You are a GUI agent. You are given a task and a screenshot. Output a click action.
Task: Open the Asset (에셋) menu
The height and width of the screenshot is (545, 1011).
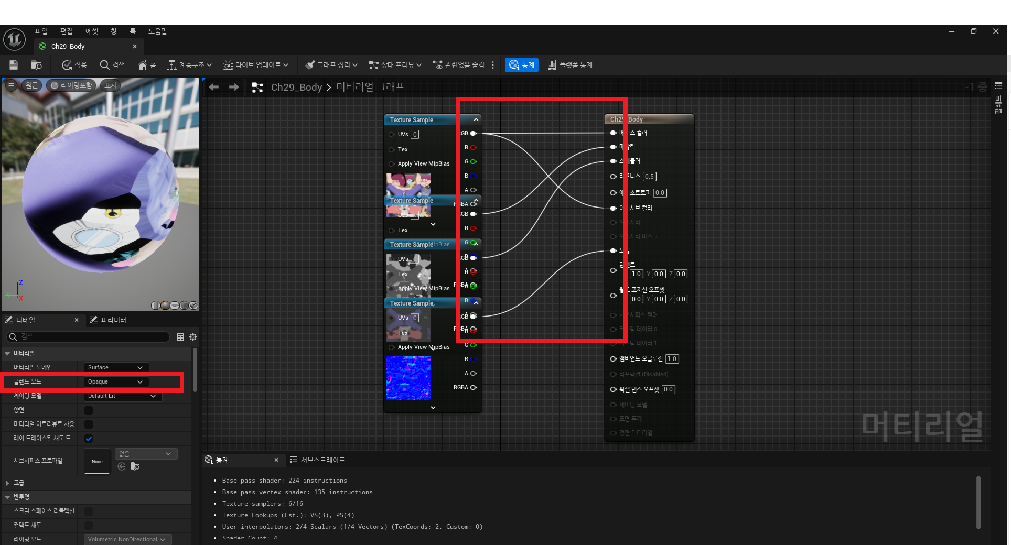click(x=92, y=31)
